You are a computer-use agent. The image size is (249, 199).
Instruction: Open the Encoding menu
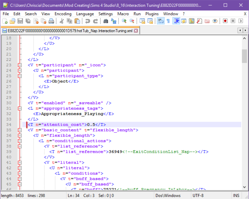pyautogui.click(x=63, y=14)
